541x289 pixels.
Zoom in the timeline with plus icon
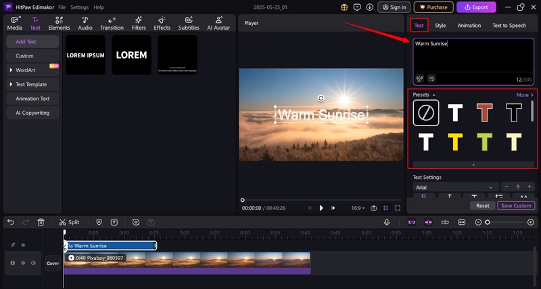[x=531, y=222]
